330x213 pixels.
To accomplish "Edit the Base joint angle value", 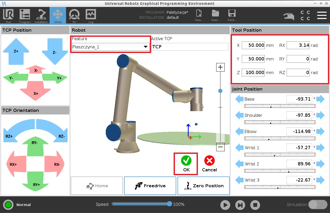I will click(x=299, y=99).
